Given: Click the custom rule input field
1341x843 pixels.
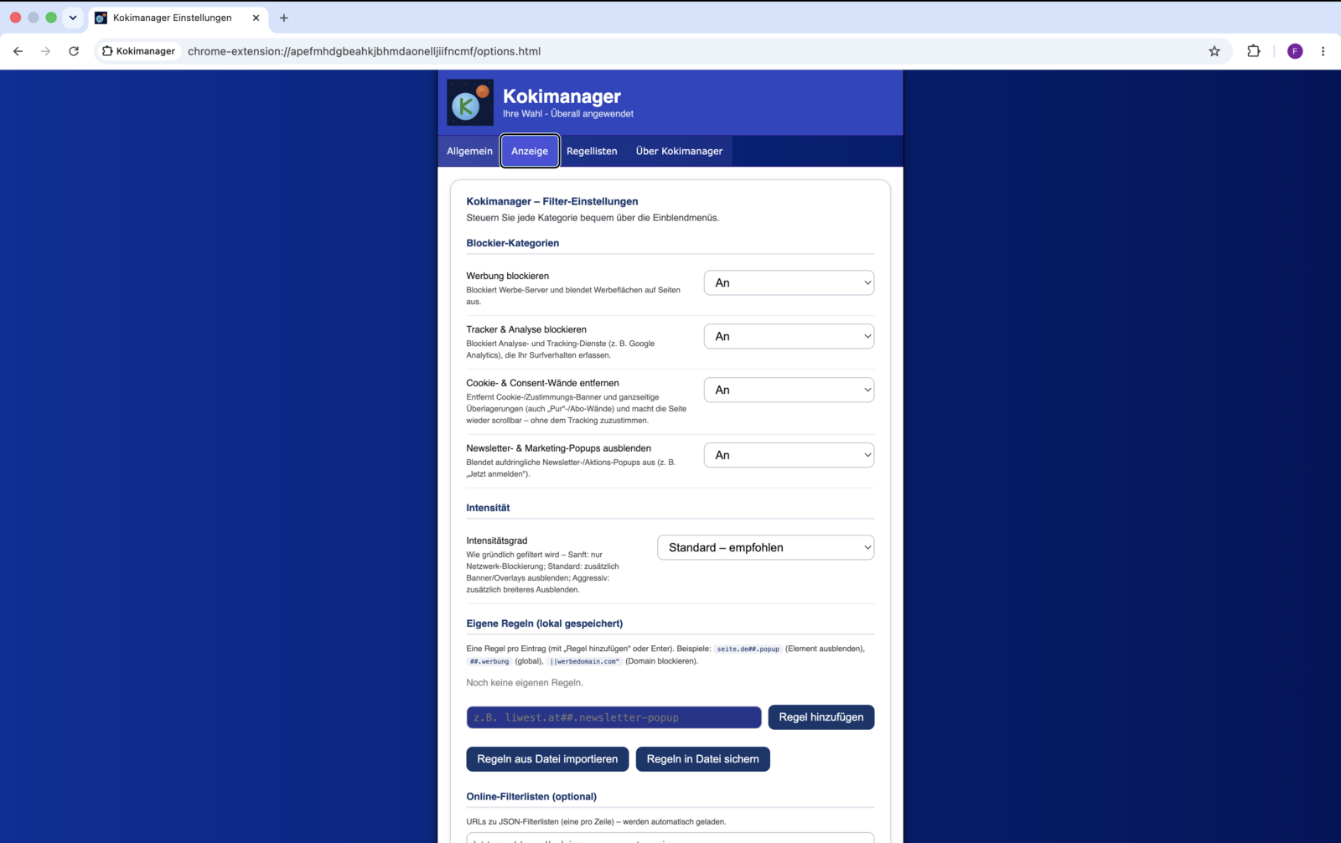Looking at the screenshot, I should (614, 717).
